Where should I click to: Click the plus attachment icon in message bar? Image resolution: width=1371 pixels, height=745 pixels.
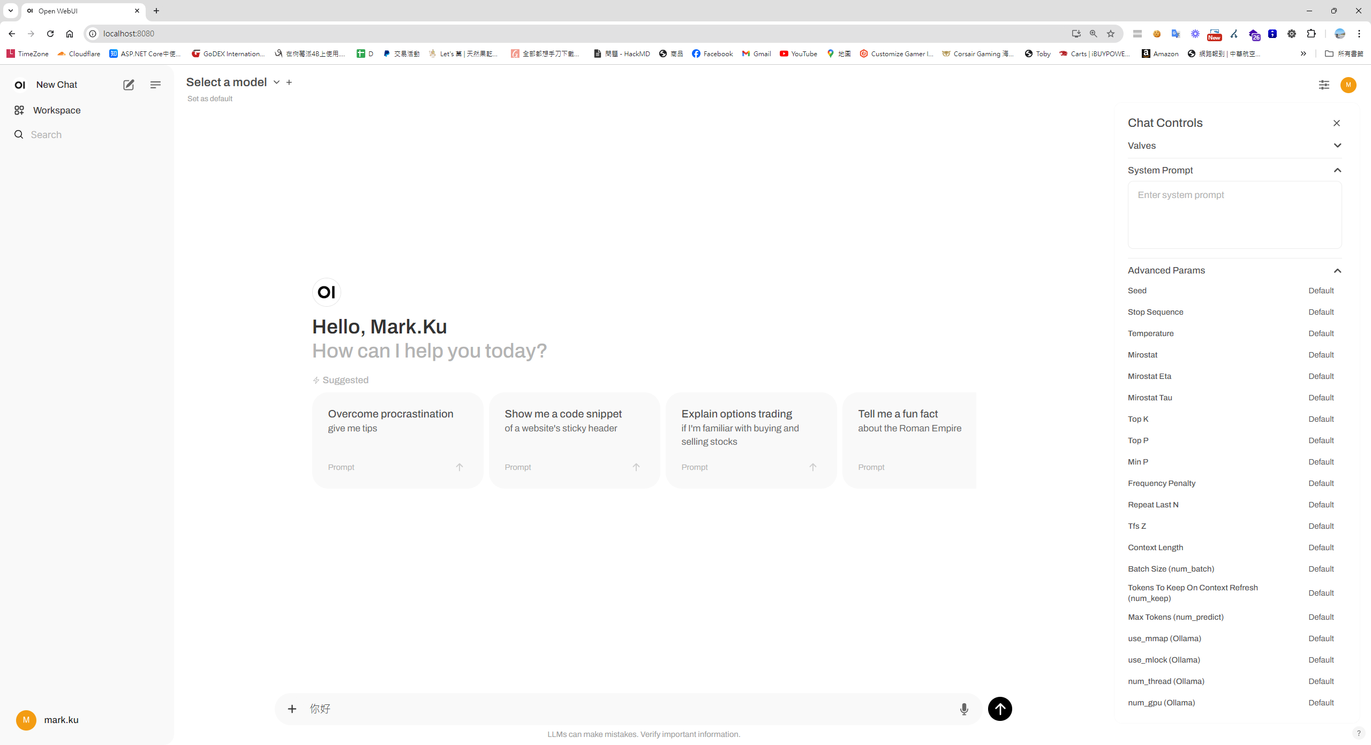pos(292,709)
